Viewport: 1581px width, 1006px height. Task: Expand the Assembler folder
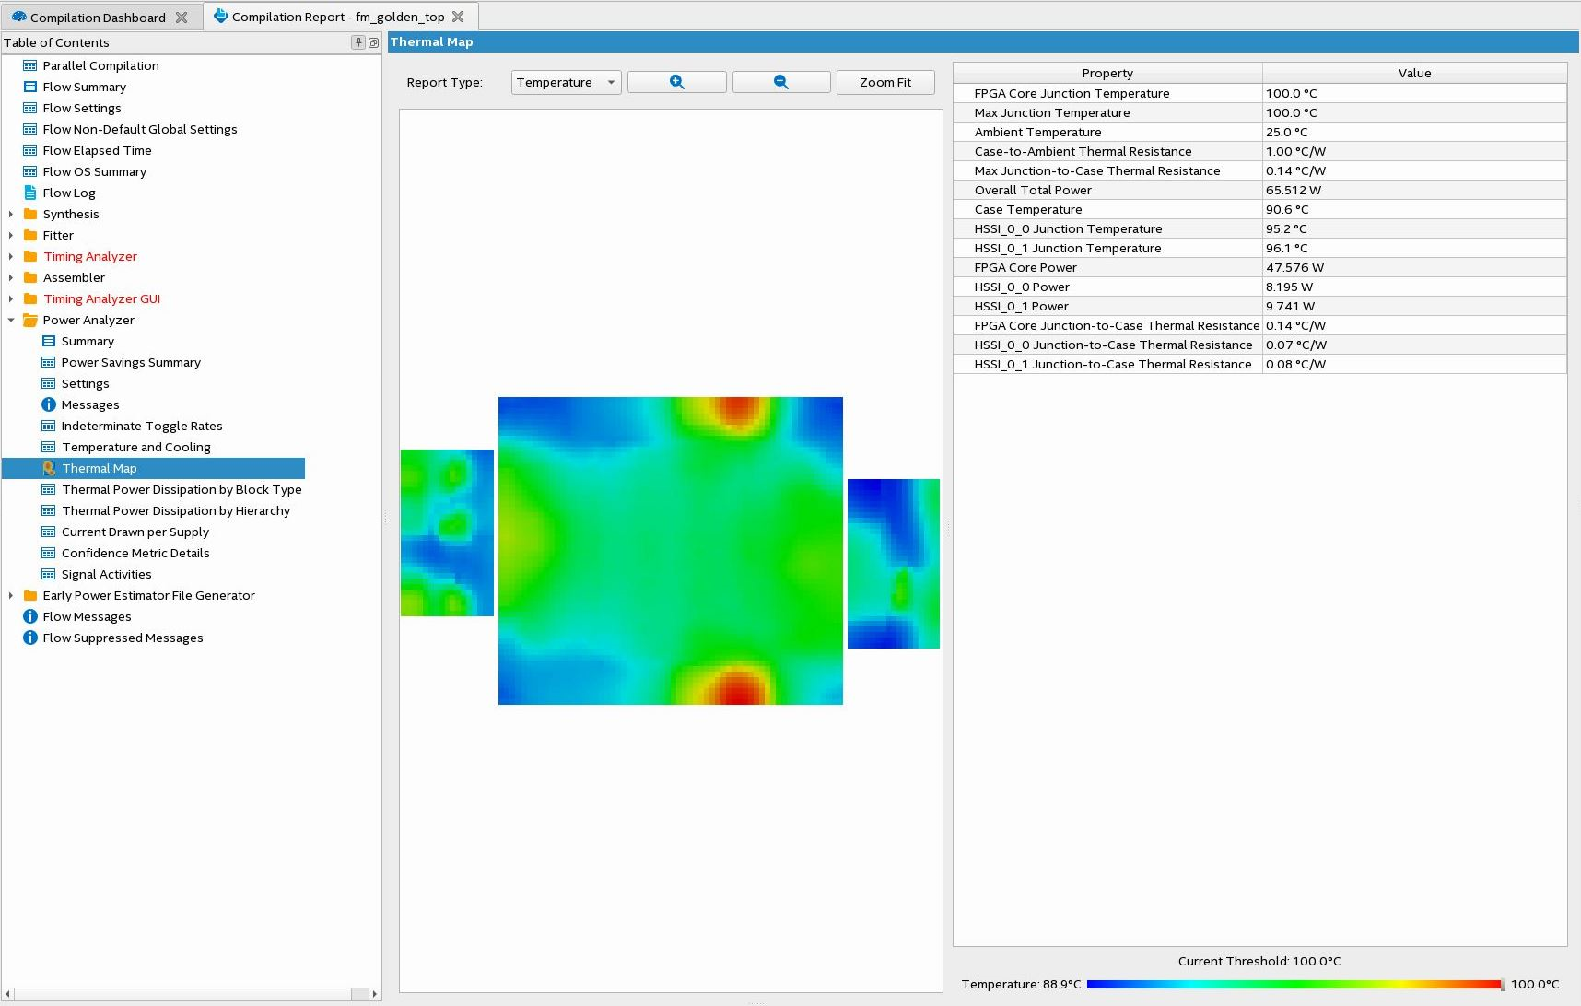(11, 277)
